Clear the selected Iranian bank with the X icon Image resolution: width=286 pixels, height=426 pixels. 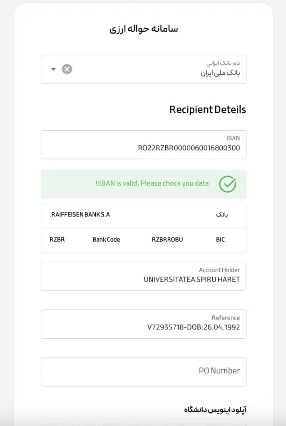pyautogui.click(x=67, y=69)
